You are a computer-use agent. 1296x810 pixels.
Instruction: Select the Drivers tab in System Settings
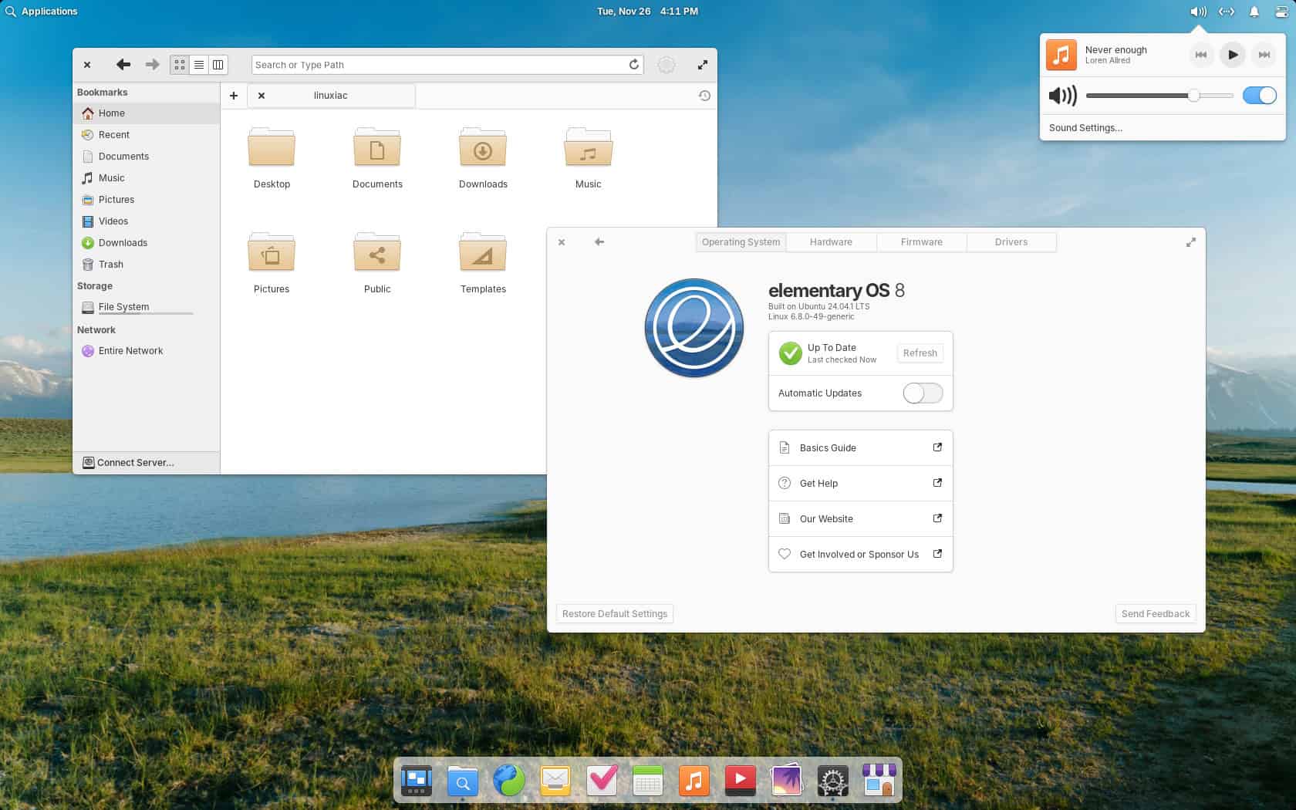tap(1011, 241)
